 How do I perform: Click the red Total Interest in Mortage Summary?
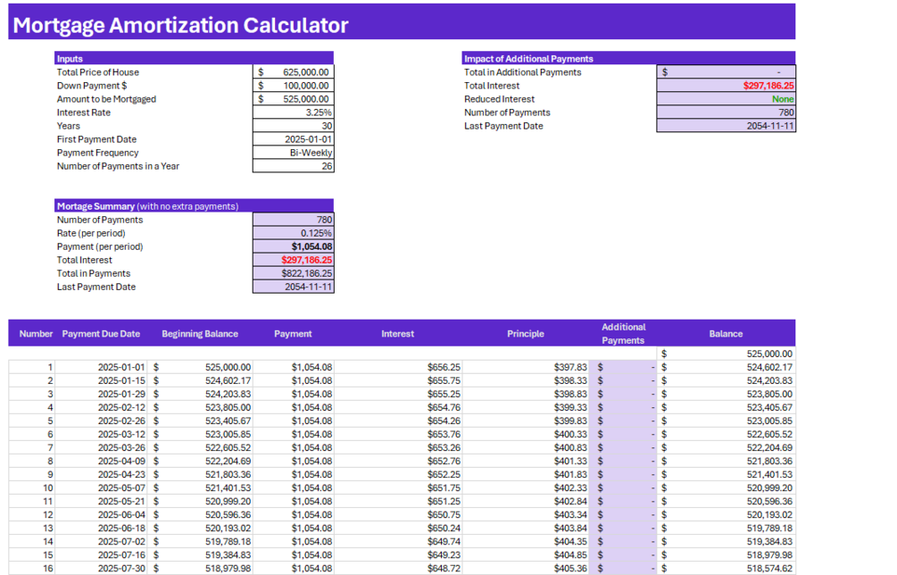coord(294,260)
